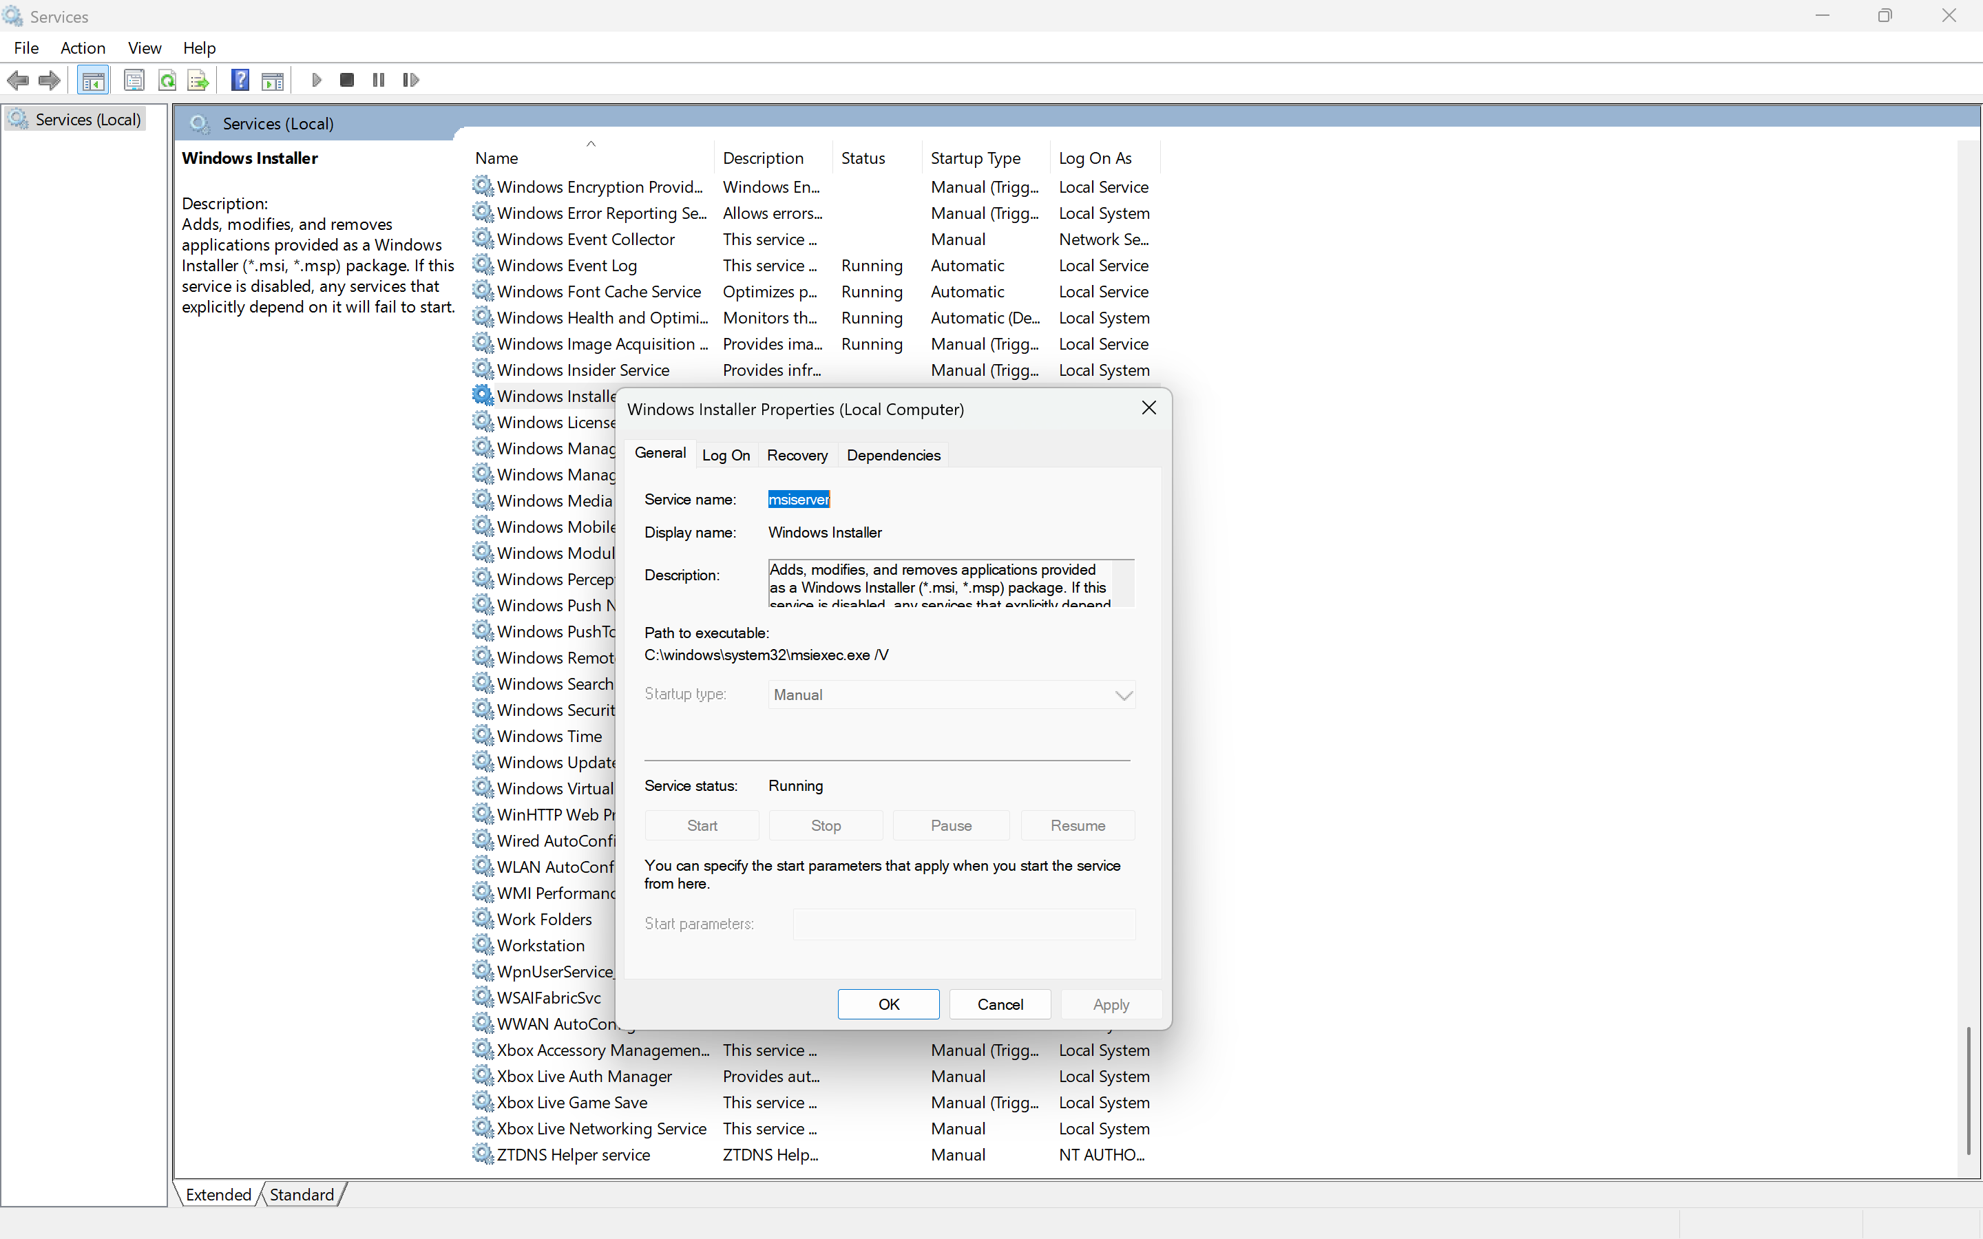Open the Dependencies tab
Viewport: 1983px width, 1239px height.
(893, 456)
